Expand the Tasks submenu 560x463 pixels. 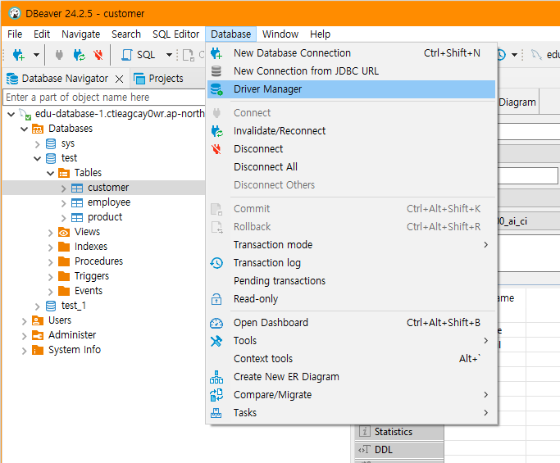tap(351, 413)
